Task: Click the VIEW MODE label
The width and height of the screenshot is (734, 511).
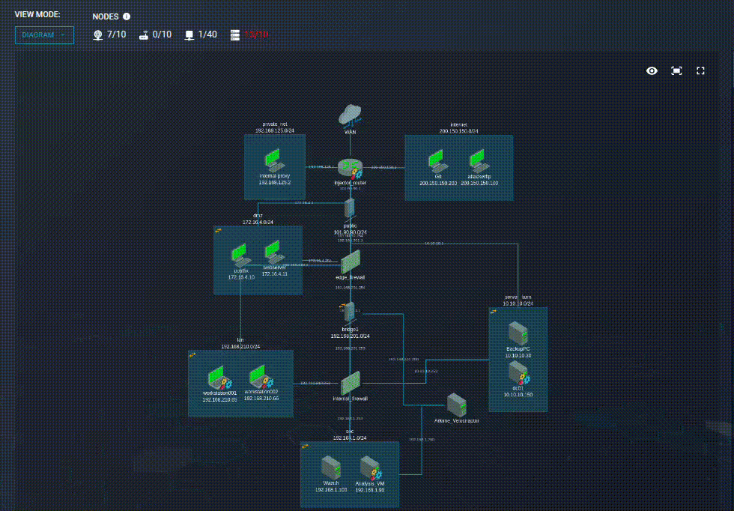Action: coord(37,14)
